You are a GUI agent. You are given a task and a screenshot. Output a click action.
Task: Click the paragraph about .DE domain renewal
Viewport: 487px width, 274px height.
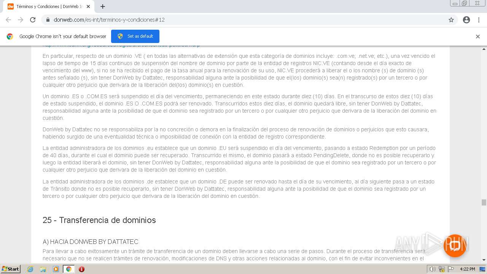[x=239, y=189]
